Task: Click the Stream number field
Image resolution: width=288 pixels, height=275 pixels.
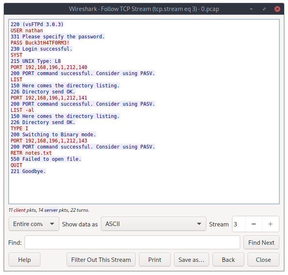Action: point(239,224)
